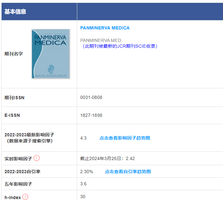The width and height of the screenshot is (223, 201).
Task: Click the h-index label text
Action: click(x=13, y=197)
